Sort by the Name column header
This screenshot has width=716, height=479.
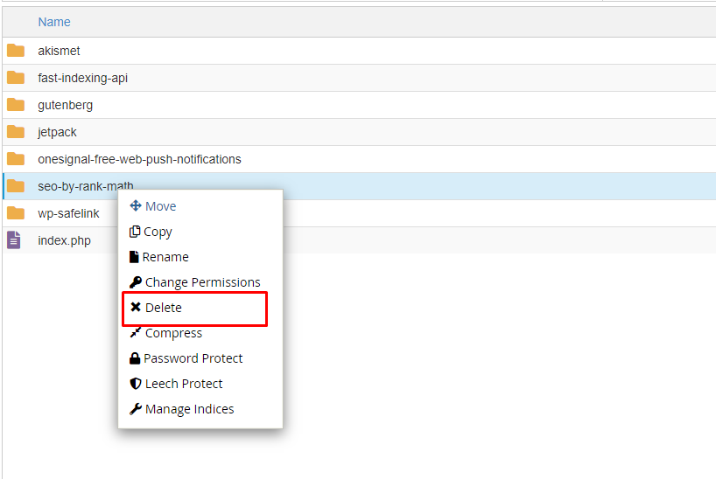[54, 22]
